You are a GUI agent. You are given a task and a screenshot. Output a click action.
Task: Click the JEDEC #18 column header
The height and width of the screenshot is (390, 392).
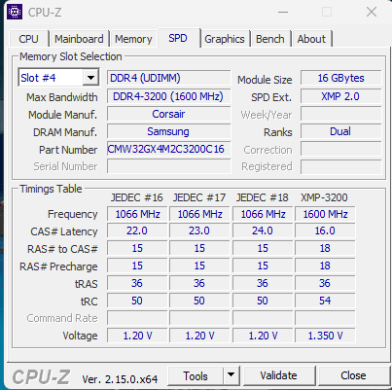click(x=262, y=197)
